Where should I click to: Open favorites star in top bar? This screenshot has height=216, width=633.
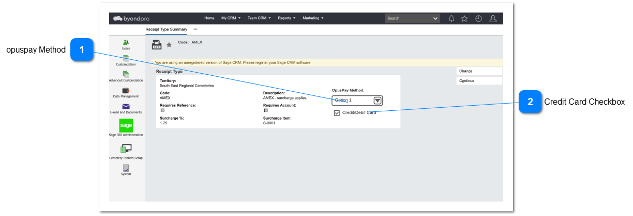pos(464,19)
